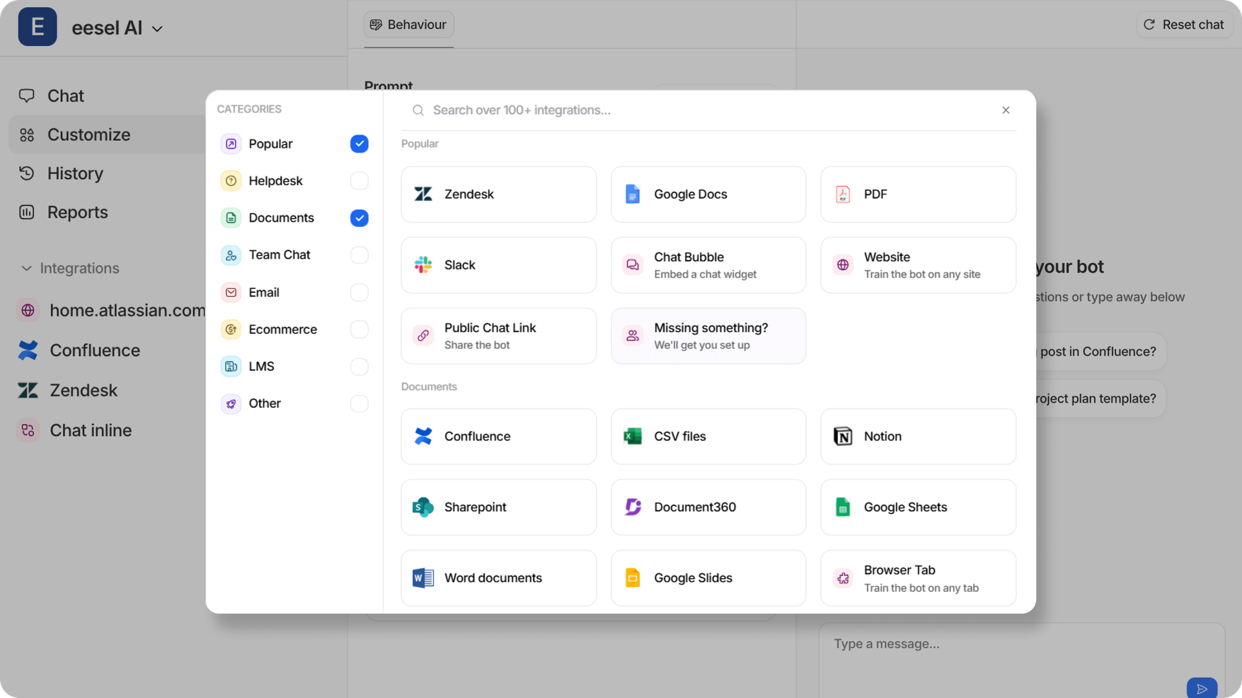1242x698 pixels.
Task: Click the eesel AI logo tile
Action: [38, 27]
